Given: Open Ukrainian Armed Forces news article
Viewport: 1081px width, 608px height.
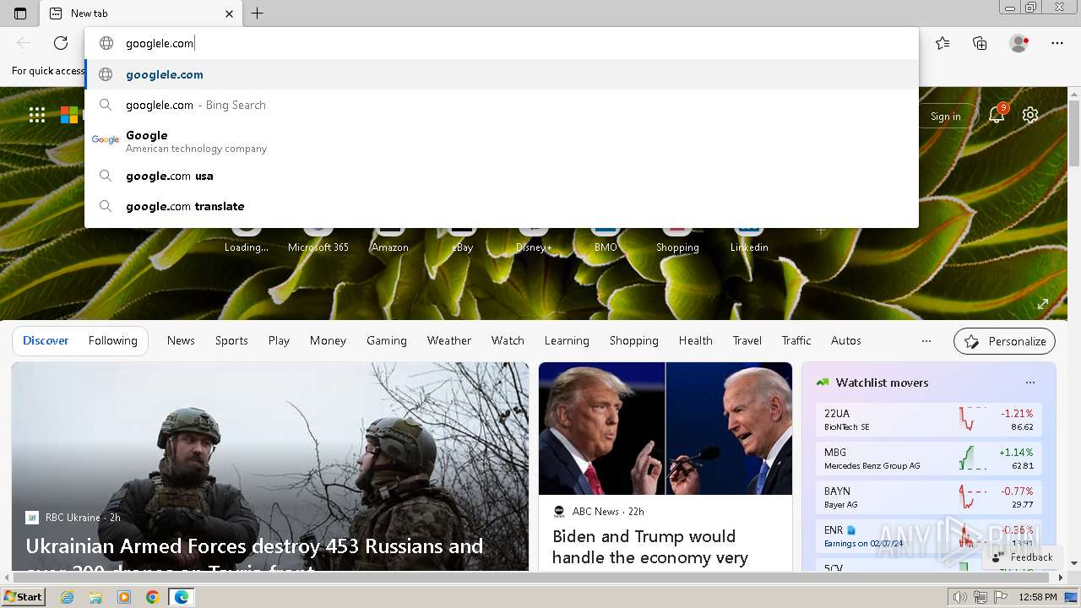Looking at the screenshot, I should coord(270,467).
